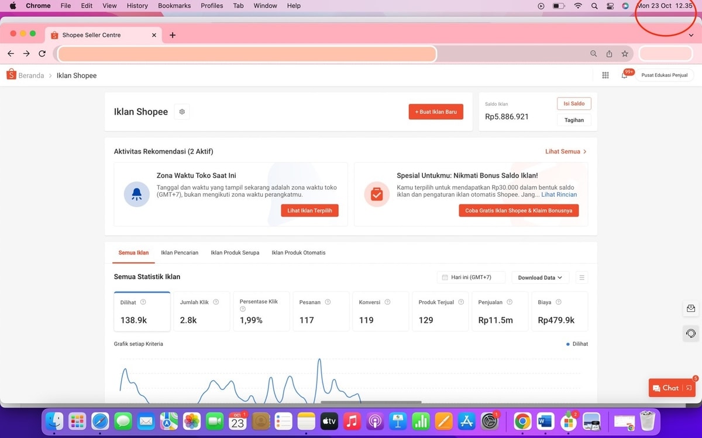The height and width of the screenshot is (438, 702).
Task: Select the Konversi statistic card
Action: [381, 312]
